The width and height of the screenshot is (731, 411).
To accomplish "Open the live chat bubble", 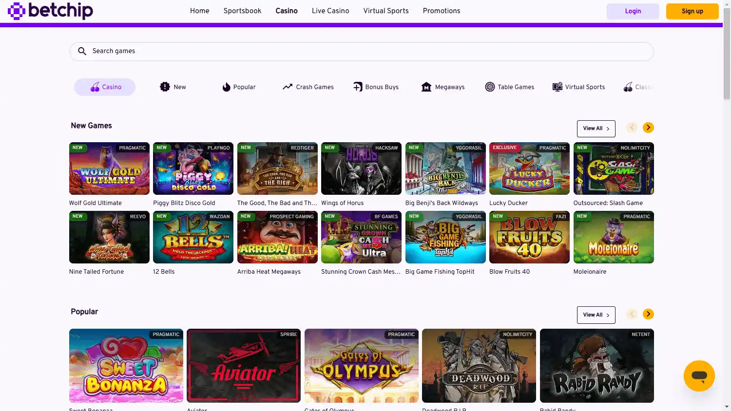I will (699, 376).
